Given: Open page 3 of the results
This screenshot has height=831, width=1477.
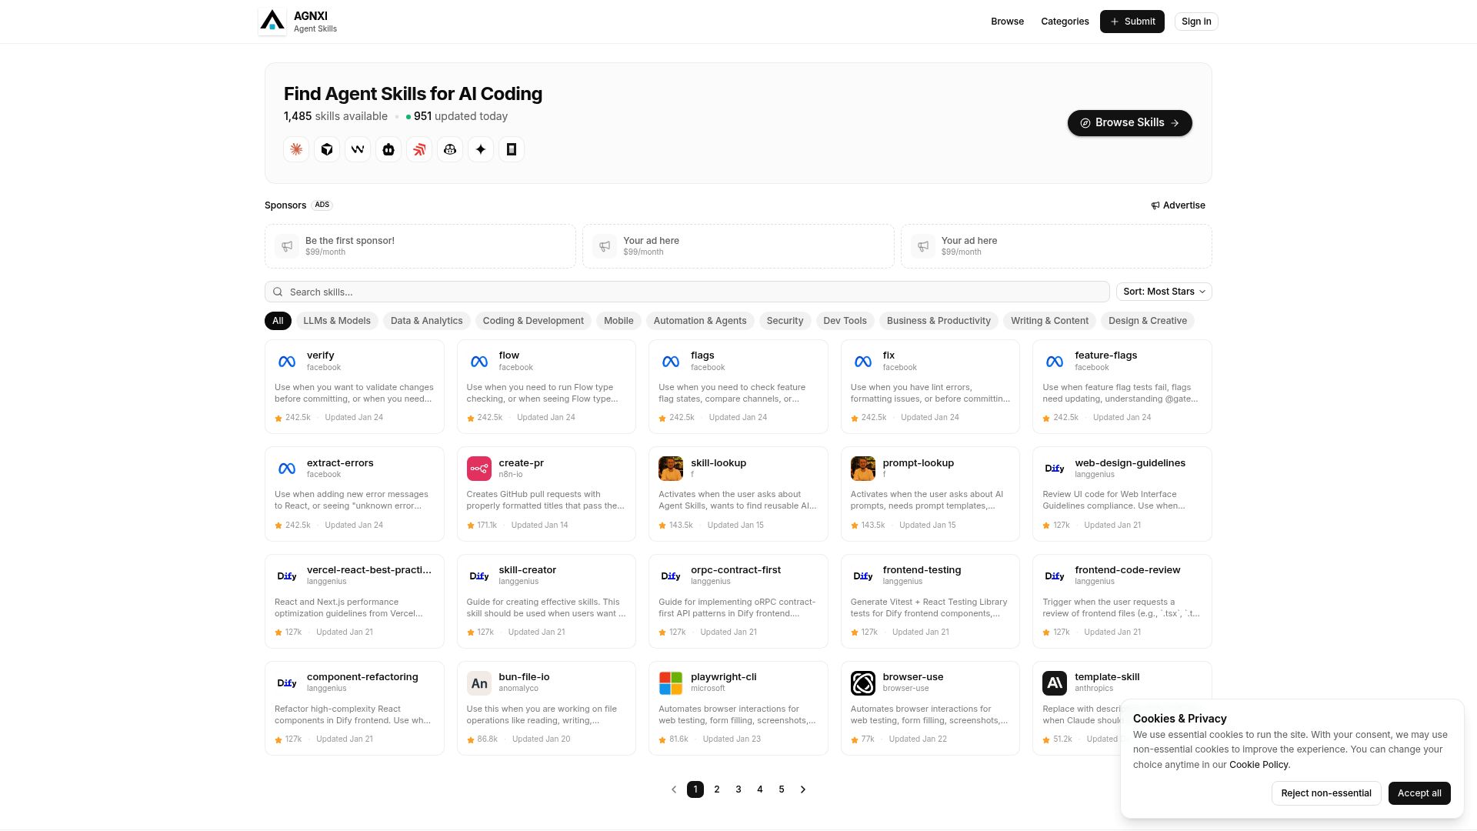Looking at the screenshot, I should pyautogui.click(x=738, y=789).
